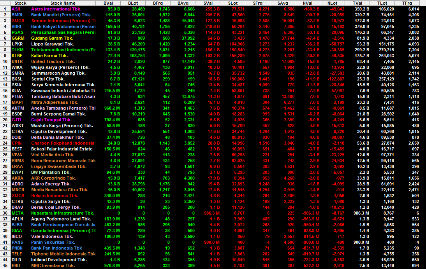Click the SAvg column header
The image size is (426, 269).
pos(283,3)
